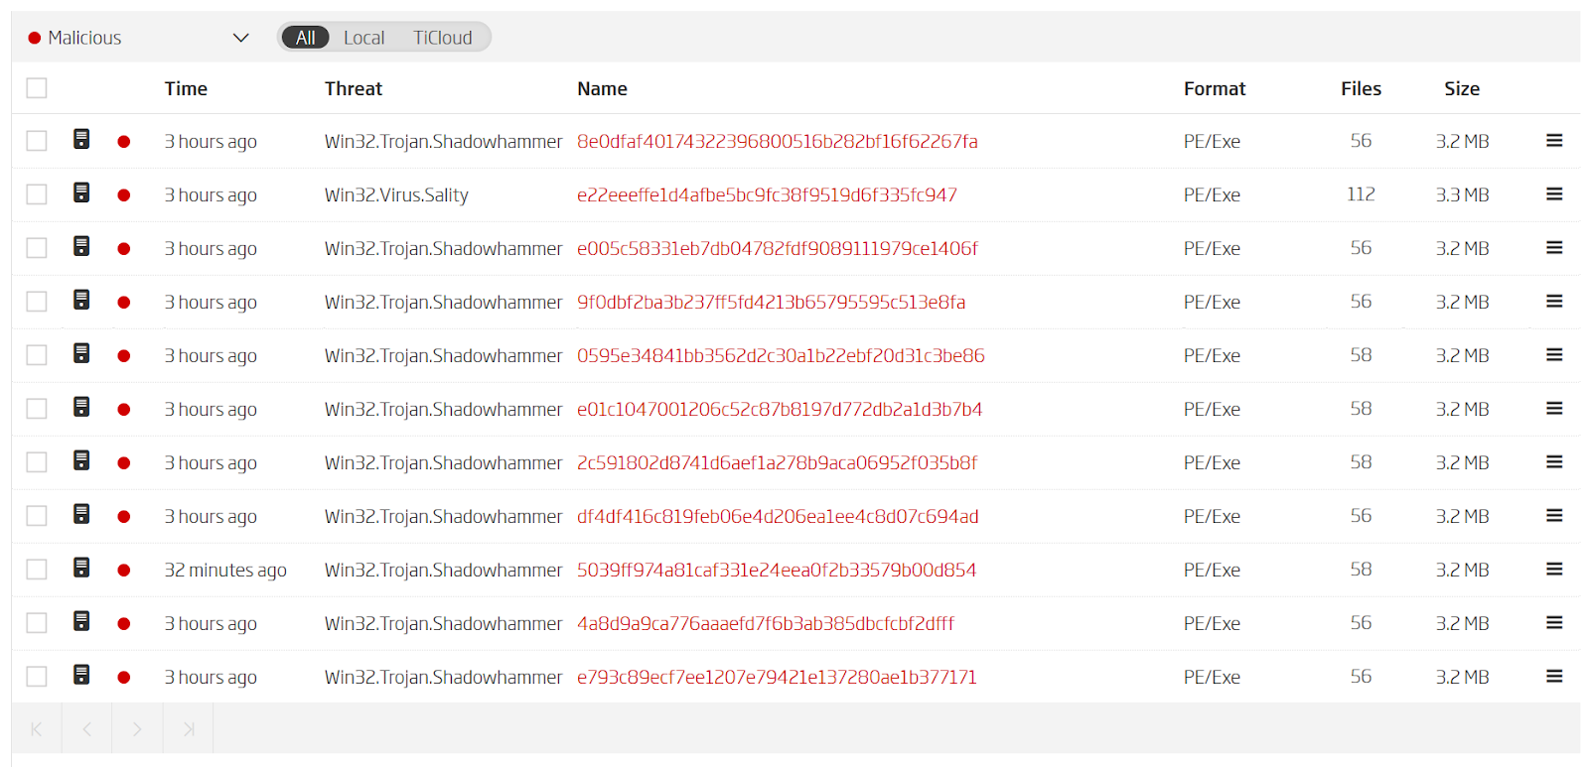The height and width of the screenshot is (767, 1589).
Task: Check the row for sample e005c58331eb…
Action: (37, 248)
